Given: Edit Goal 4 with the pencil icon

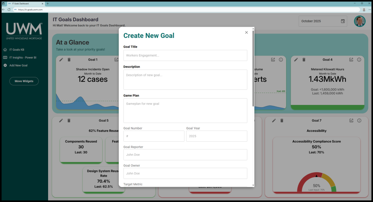Looking at the screenshot, I should (x=296, y=60).
